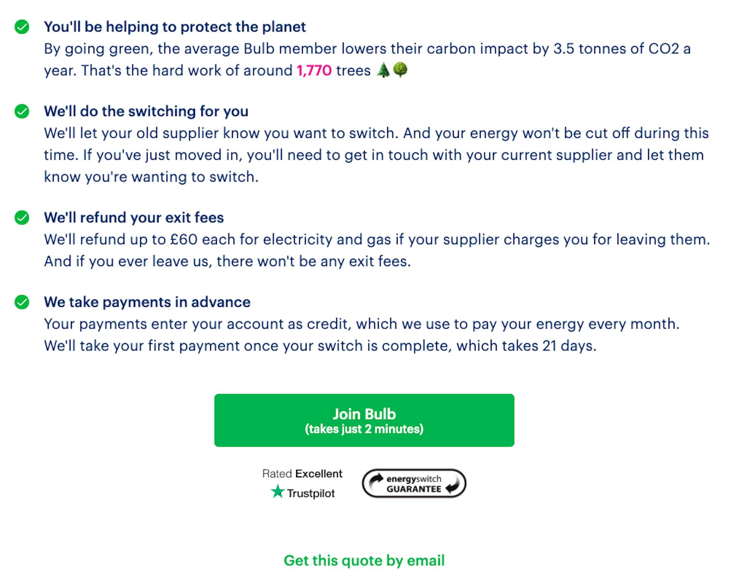Click the round green tree emoji
Viewport: 755px width, 570px height.
pos(400,70)
